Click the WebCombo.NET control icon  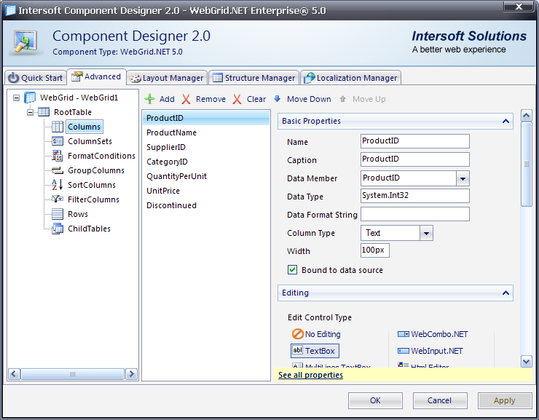point(404,334)
